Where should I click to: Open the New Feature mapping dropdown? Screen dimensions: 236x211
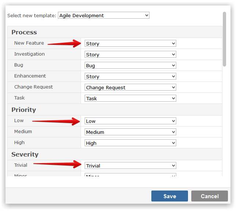pos(130,44)
